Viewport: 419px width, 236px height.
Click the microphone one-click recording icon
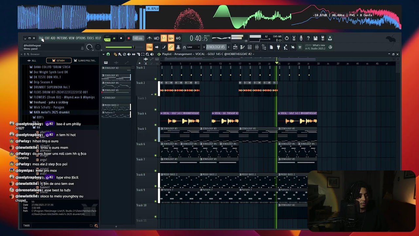pos(301,38)
